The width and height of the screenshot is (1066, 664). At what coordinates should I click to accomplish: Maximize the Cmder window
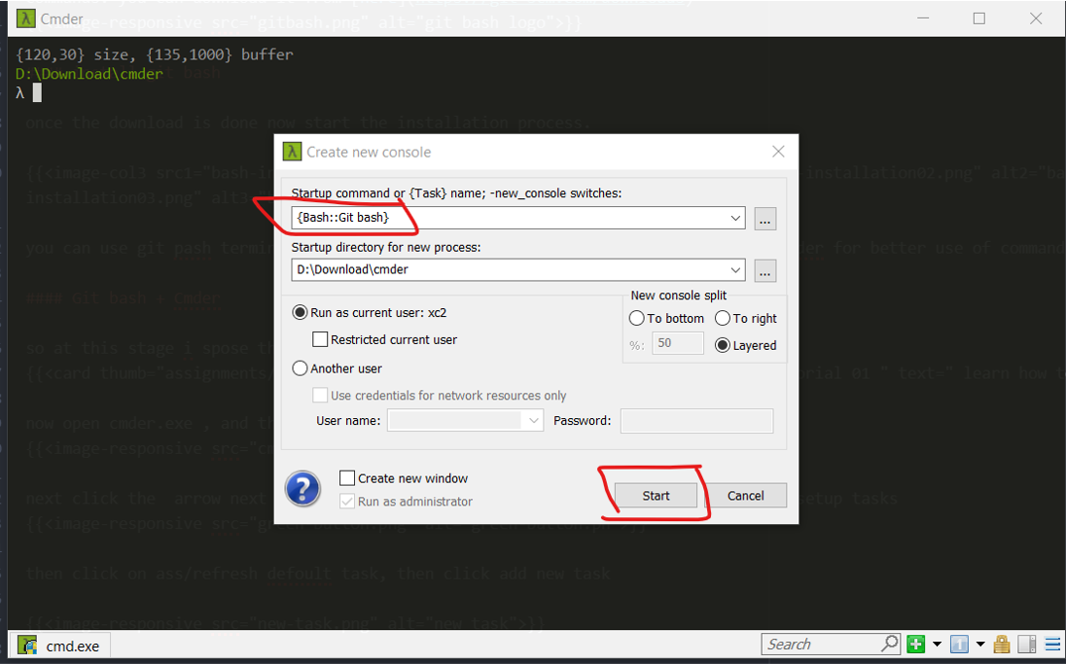pos(979,18)
